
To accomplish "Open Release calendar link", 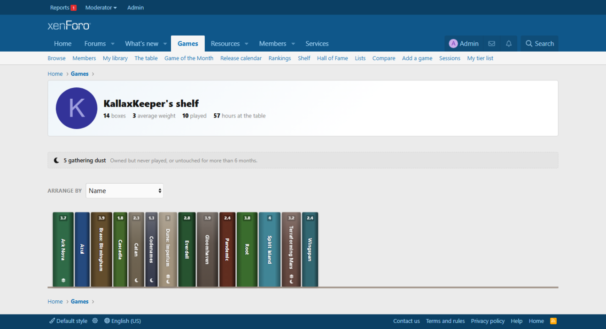I will tap(241, 58).
